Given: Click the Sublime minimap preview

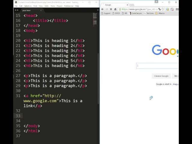Looking at the screenshot, I should point(95,19).
